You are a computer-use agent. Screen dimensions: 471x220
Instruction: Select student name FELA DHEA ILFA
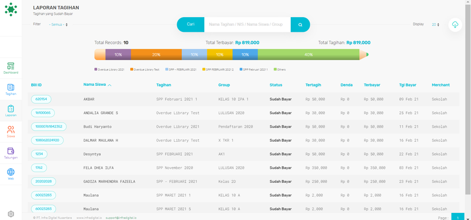98,168
